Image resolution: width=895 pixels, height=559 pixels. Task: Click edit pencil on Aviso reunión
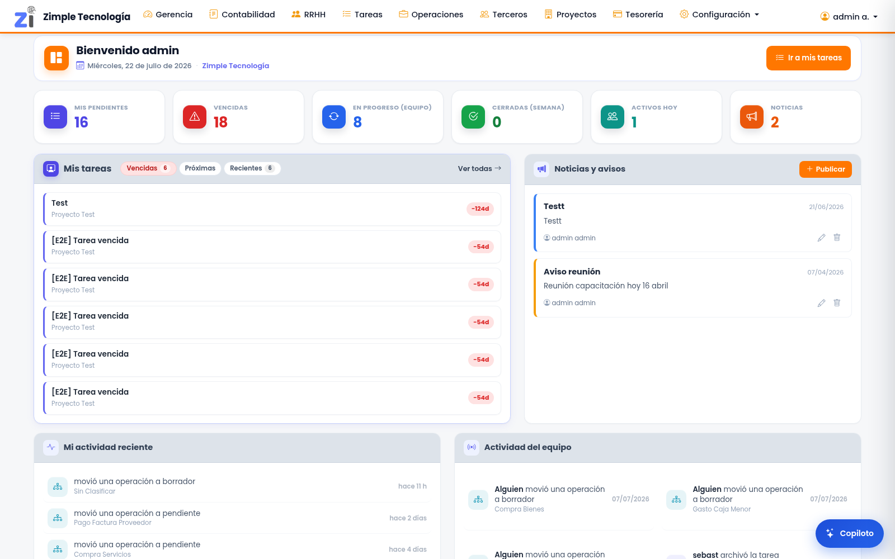[821, 303]
